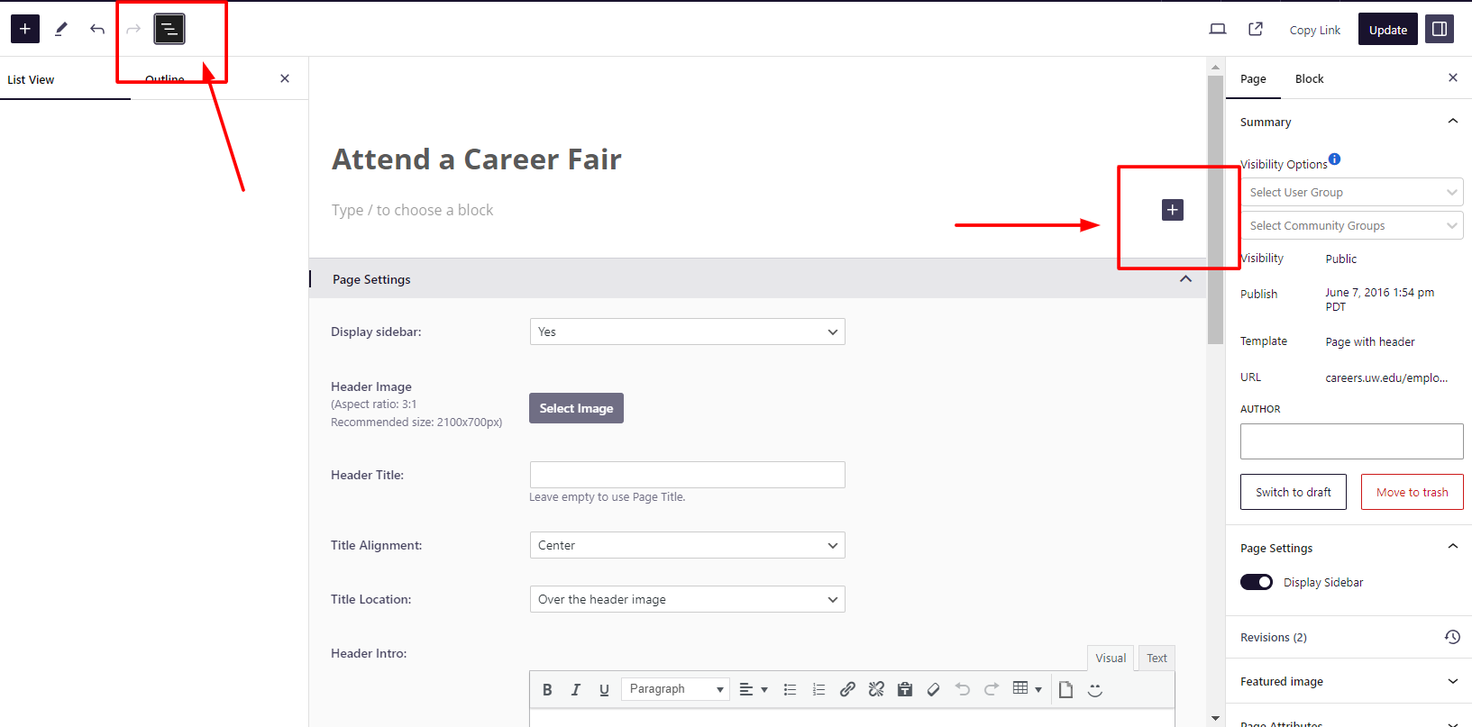Open the block inserter in top toolbar

coord(25,29)
